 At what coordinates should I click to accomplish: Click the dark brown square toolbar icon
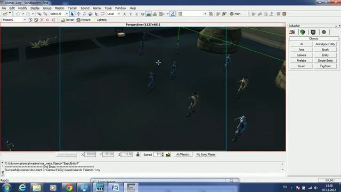tap(284, 14)
